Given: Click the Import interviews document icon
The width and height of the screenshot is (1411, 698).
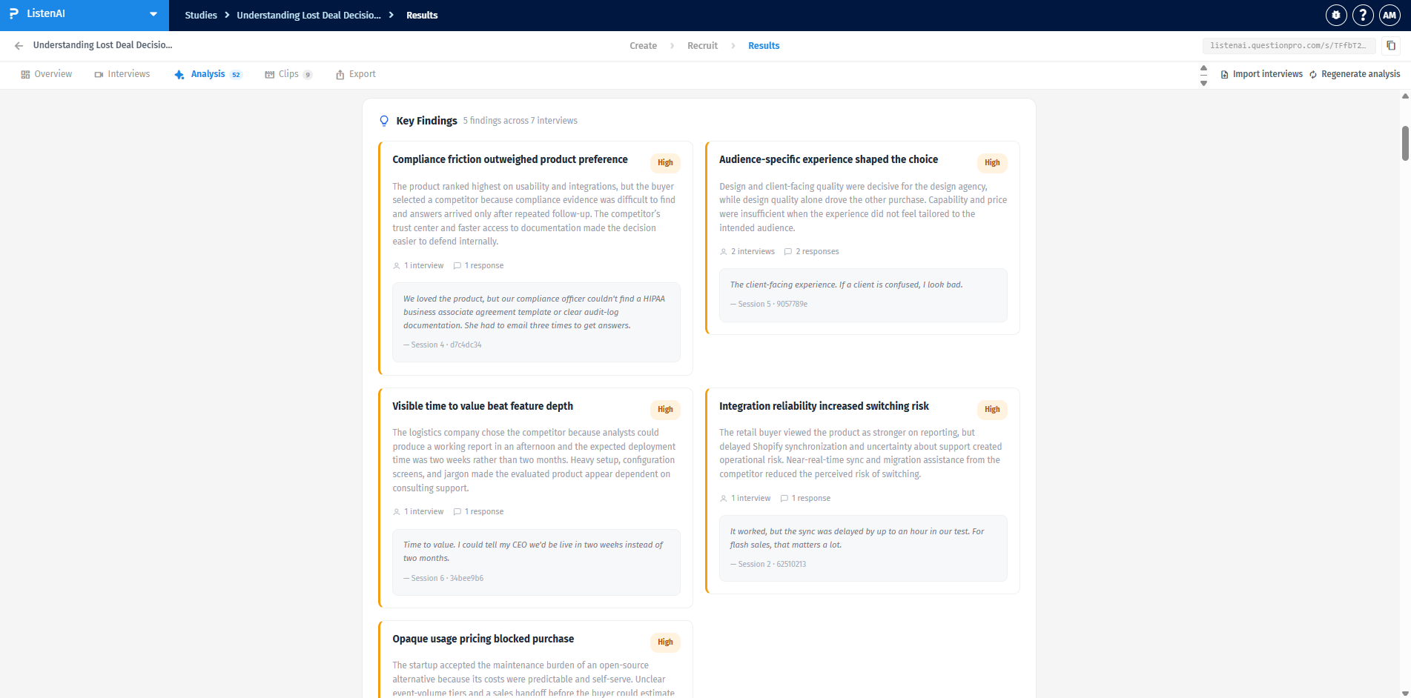Looking at the screenshot, I should point(1225,75).
